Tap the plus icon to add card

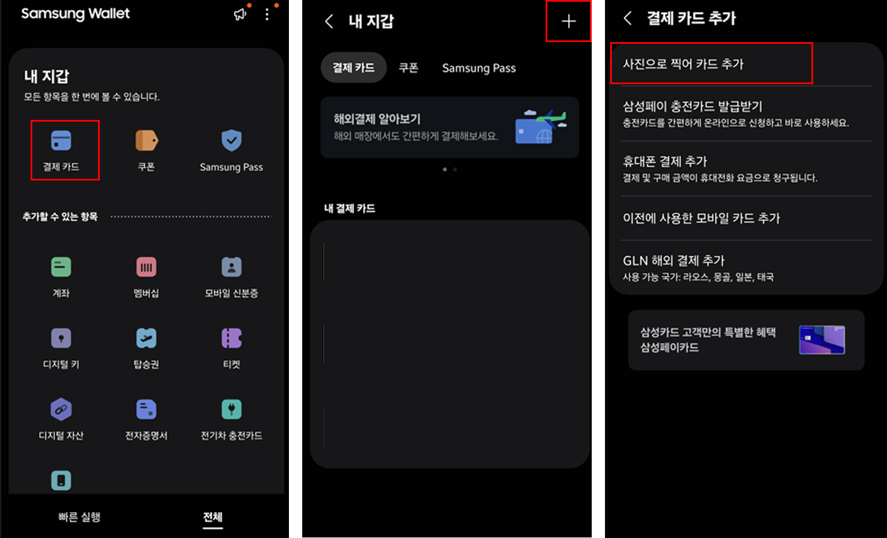(x=569, y=21)
